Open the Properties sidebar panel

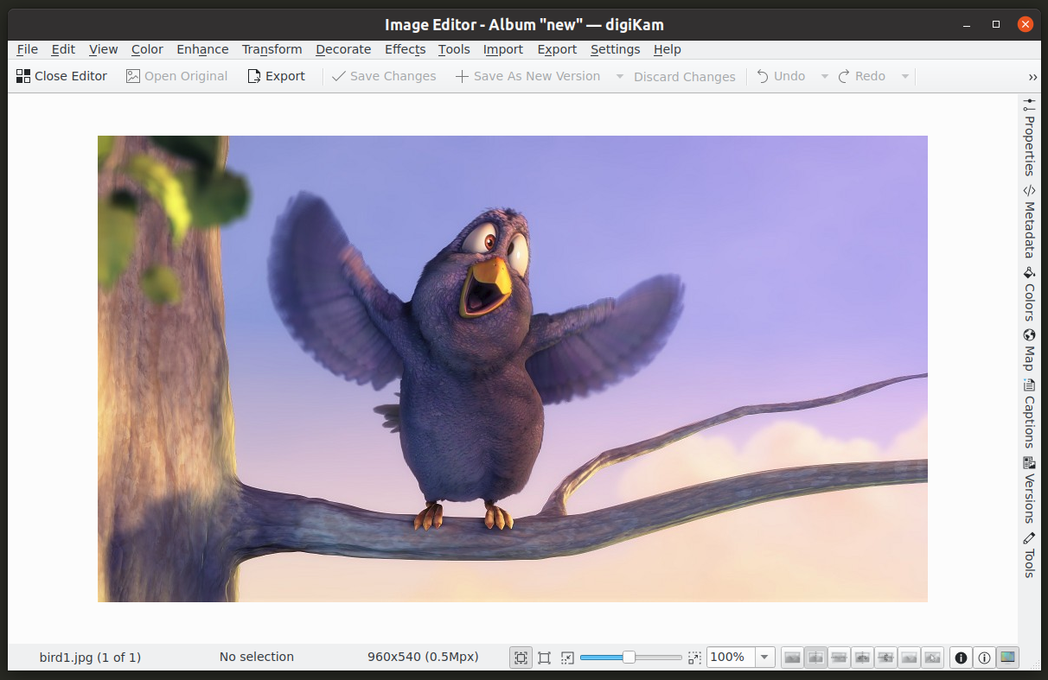click(1029, 137)
